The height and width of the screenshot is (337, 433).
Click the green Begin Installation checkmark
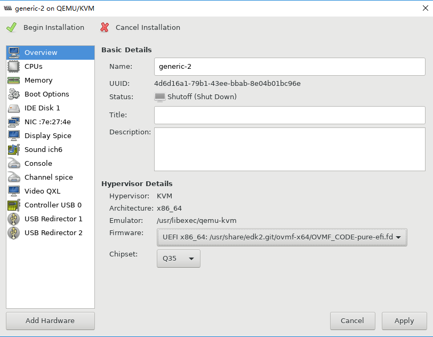[x=11, y=27]
